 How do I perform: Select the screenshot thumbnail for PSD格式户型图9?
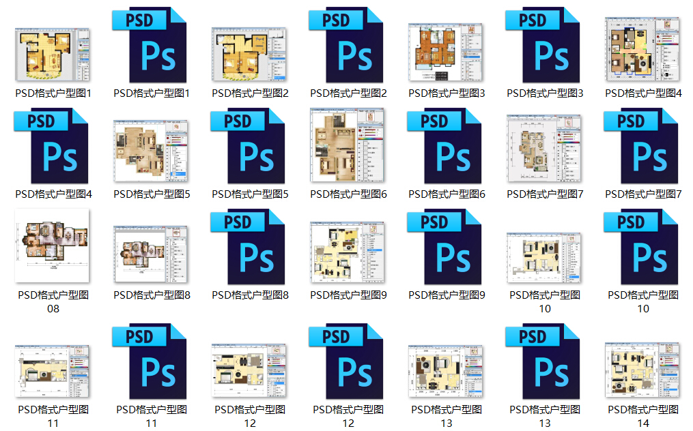pyautogui.click(x=348, y=251)
